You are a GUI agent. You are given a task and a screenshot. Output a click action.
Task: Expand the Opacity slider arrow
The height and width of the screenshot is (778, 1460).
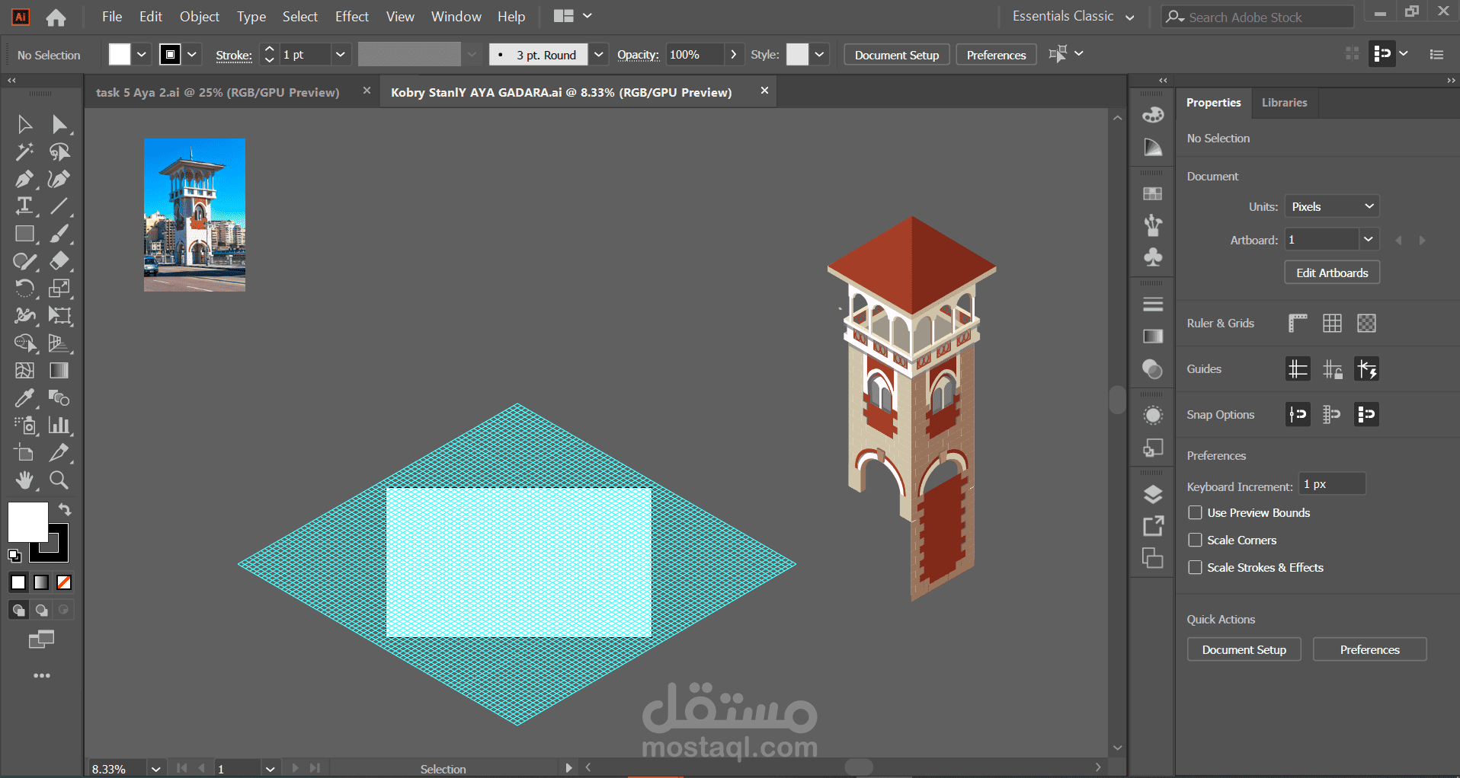[733, 55]
